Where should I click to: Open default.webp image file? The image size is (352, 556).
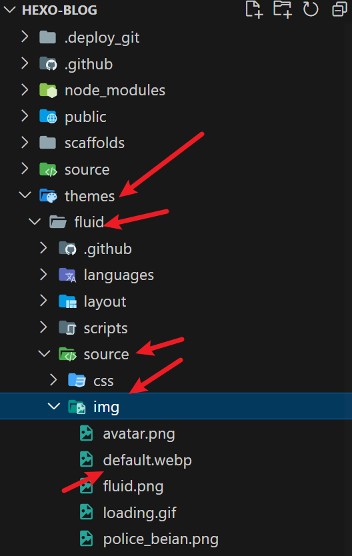coord(147,460)
